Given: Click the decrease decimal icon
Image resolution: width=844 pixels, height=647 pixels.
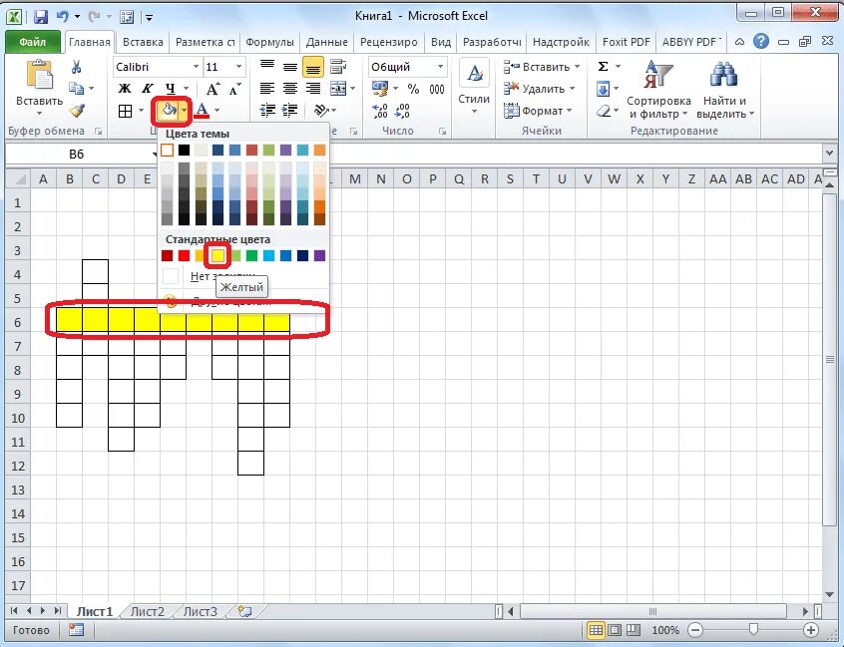Looking at the screenshot, I should pyautogui.click(x=402, y=111).
